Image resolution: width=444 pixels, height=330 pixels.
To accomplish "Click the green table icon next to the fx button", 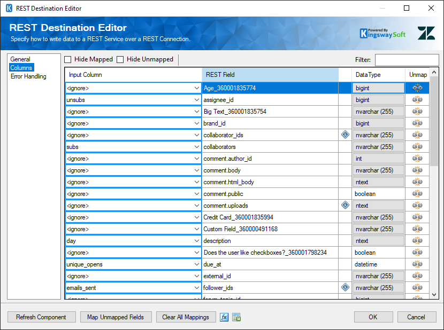I will (x=236, y=317).
